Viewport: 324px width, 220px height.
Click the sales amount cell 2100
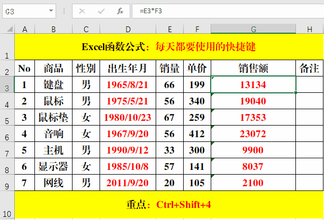[x=254, y=183]
